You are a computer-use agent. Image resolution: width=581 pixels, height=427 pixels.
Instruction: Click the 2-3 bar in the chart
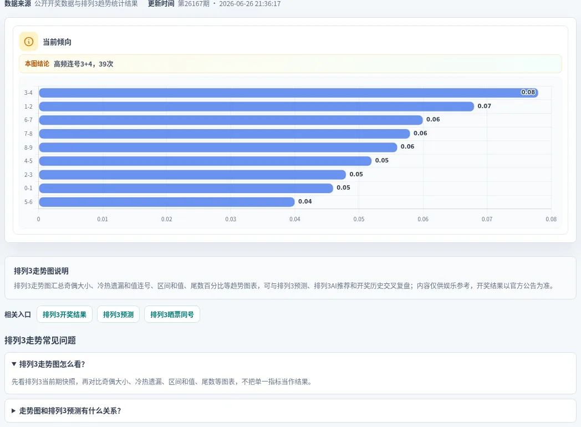[192, 175]
